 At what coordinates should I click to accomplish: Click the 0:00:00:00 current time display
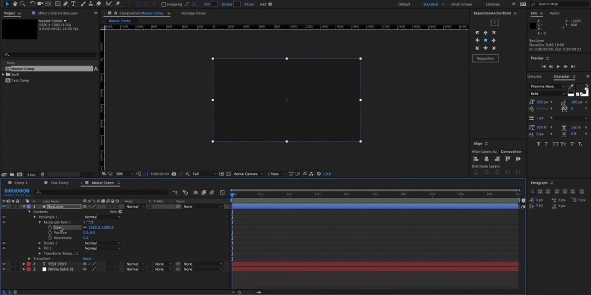click(x=16, y=191)
